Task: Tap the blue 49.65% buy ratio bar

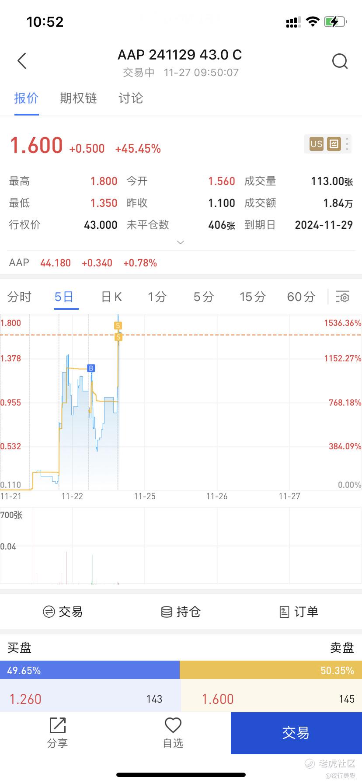Action: (x=90, y=670)
